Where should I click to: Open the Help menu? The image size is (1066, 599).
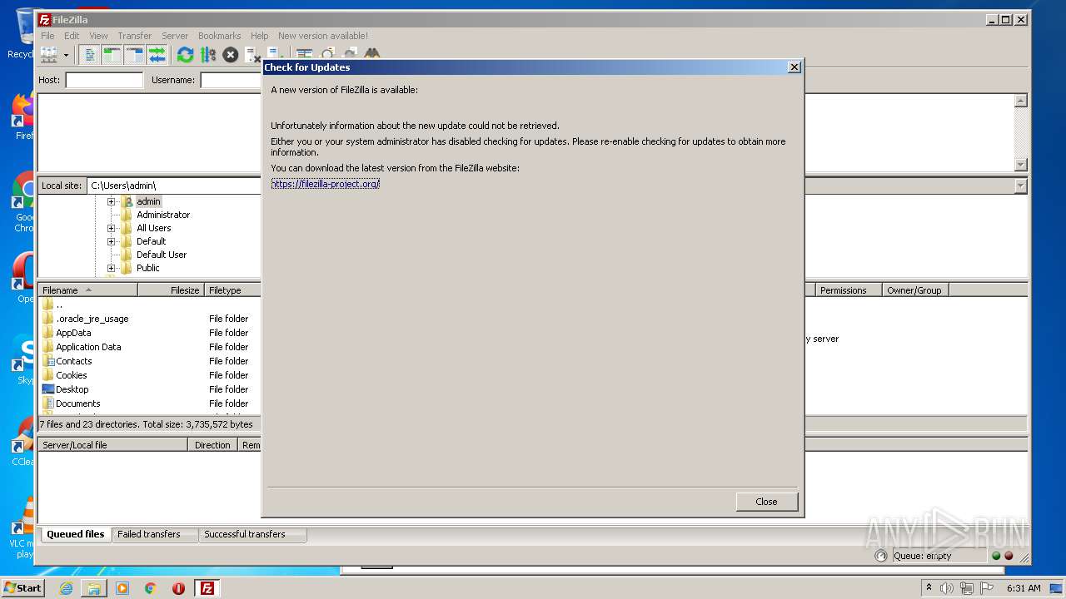coord(259,36)
